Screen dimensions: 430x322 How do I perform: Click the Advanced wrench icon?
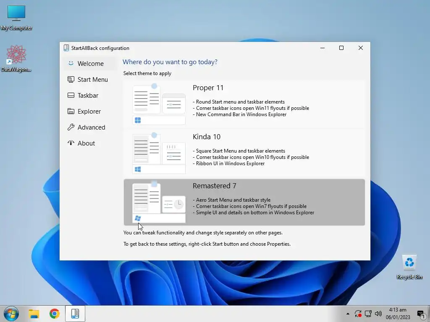point(71,127)
